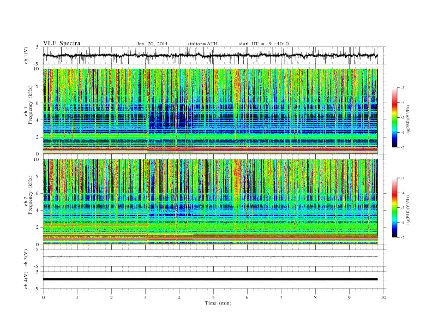The height and width of the screenshot is (334, 432).
Task: Click the '-7' label on ch.2 colorbar
Action: [x=402, y=237]
